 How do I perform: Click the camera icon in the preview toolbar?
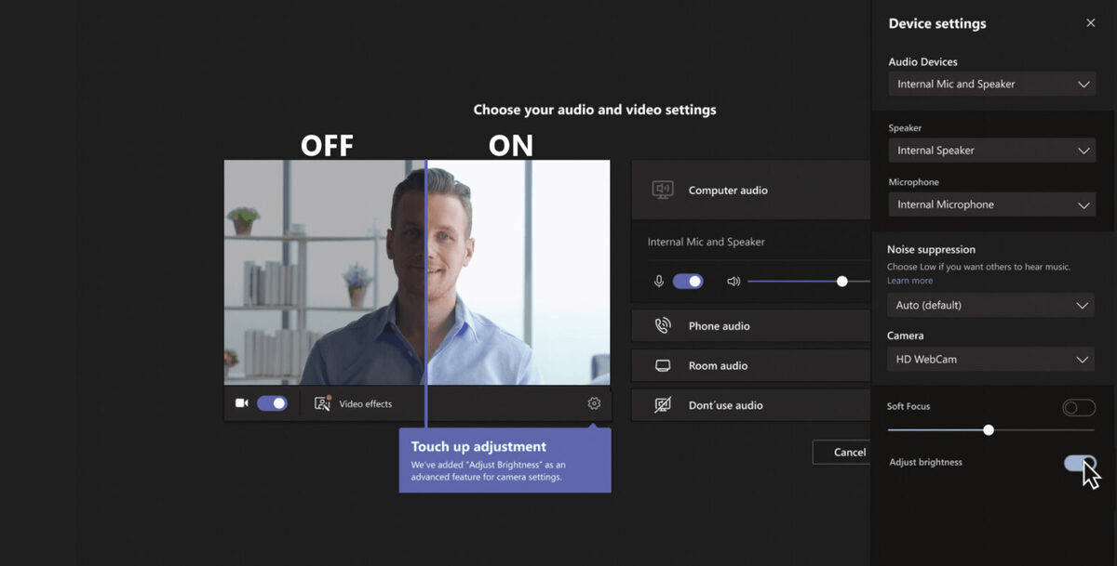(x=241, y=402)
